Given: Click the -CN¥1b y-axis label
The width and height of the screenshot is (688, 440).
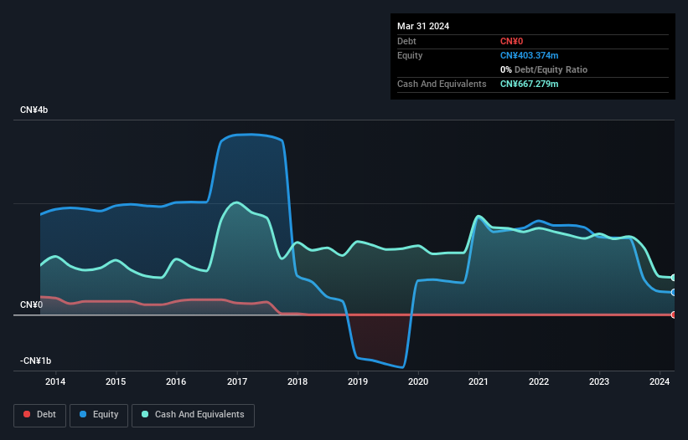Looking at the screenshot, I should [35, 361].
